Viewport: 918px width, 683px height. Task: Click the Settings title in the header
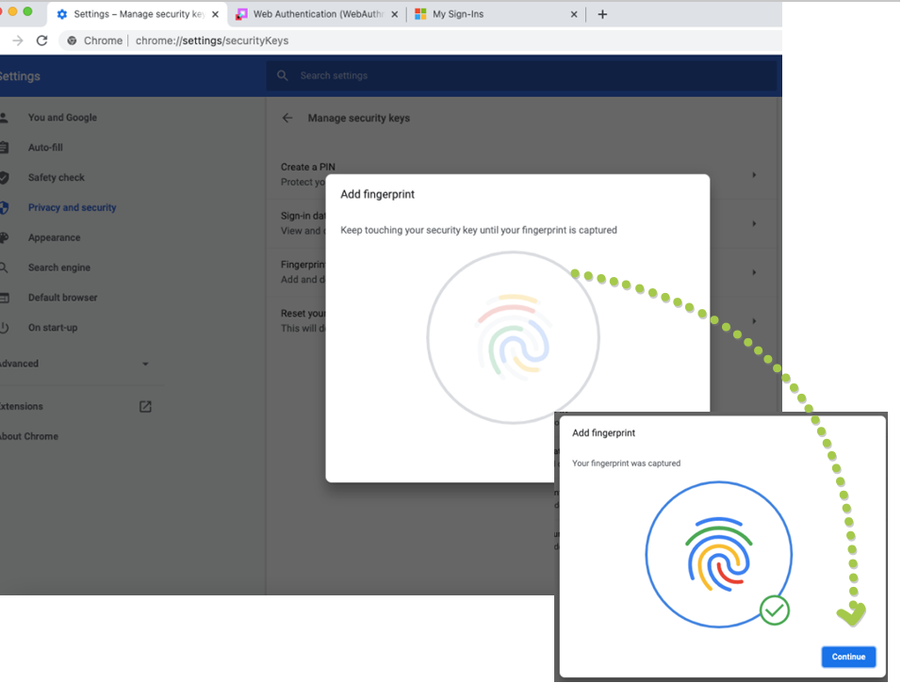coord(19,76)
